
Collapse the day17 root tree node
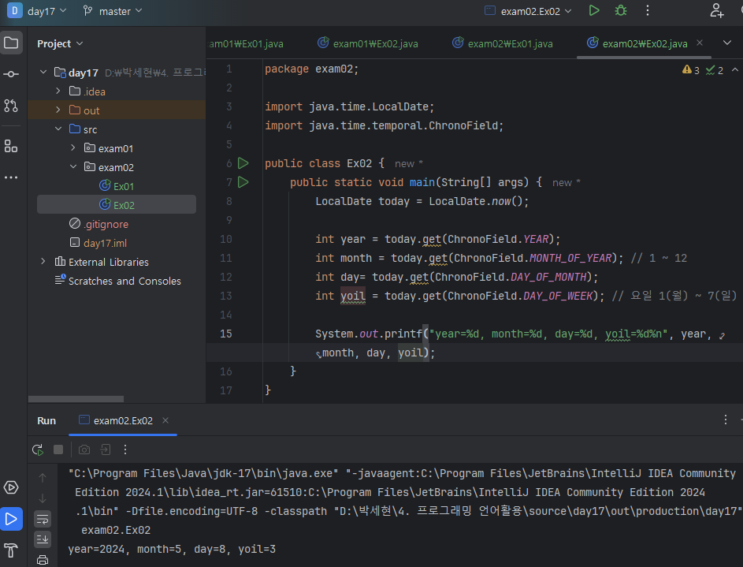point(43,72)
